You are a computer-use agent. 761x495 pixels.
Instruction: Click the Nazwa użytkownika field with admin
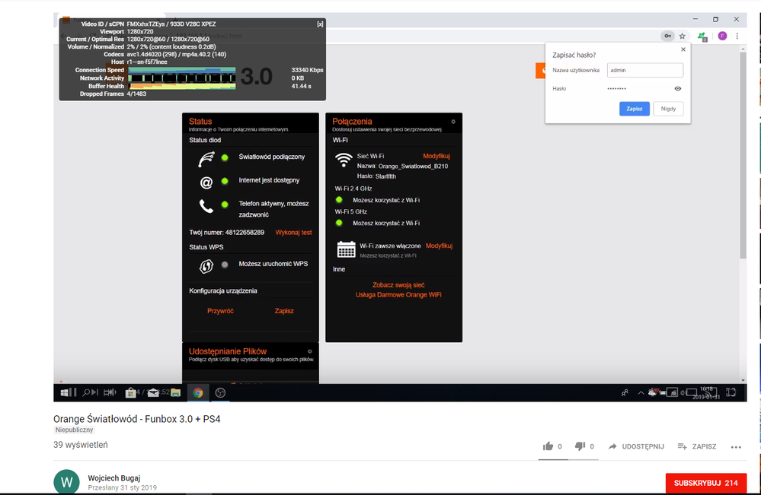[x=645, y=70]
